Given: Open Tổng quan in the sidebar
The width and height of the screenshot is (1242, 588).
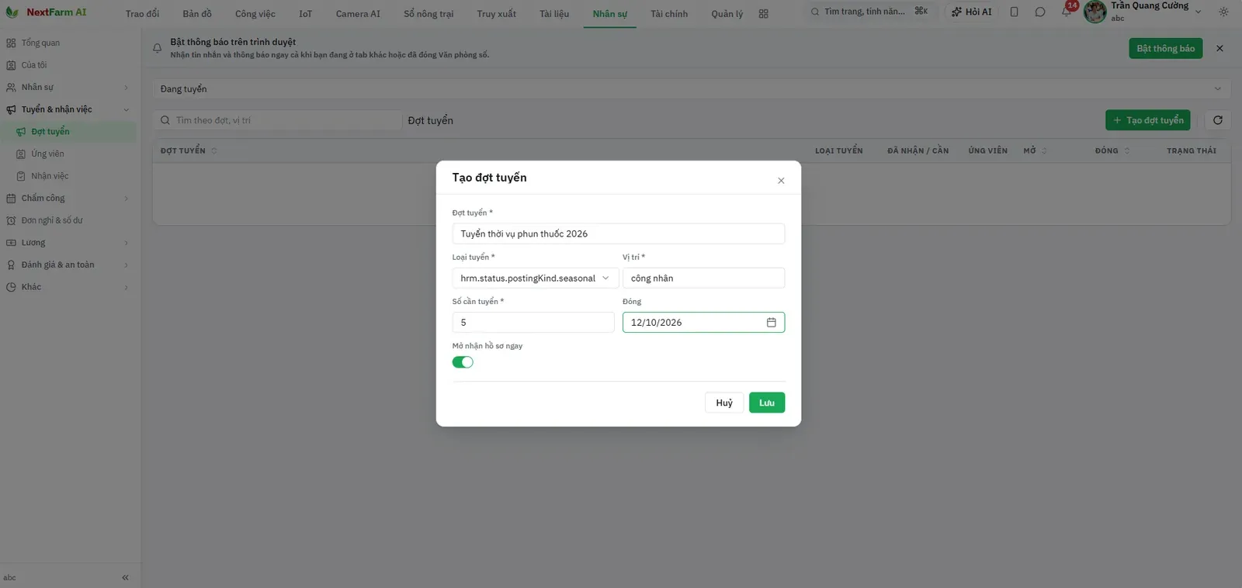Looking at the screenshot, I should point(40,43).
